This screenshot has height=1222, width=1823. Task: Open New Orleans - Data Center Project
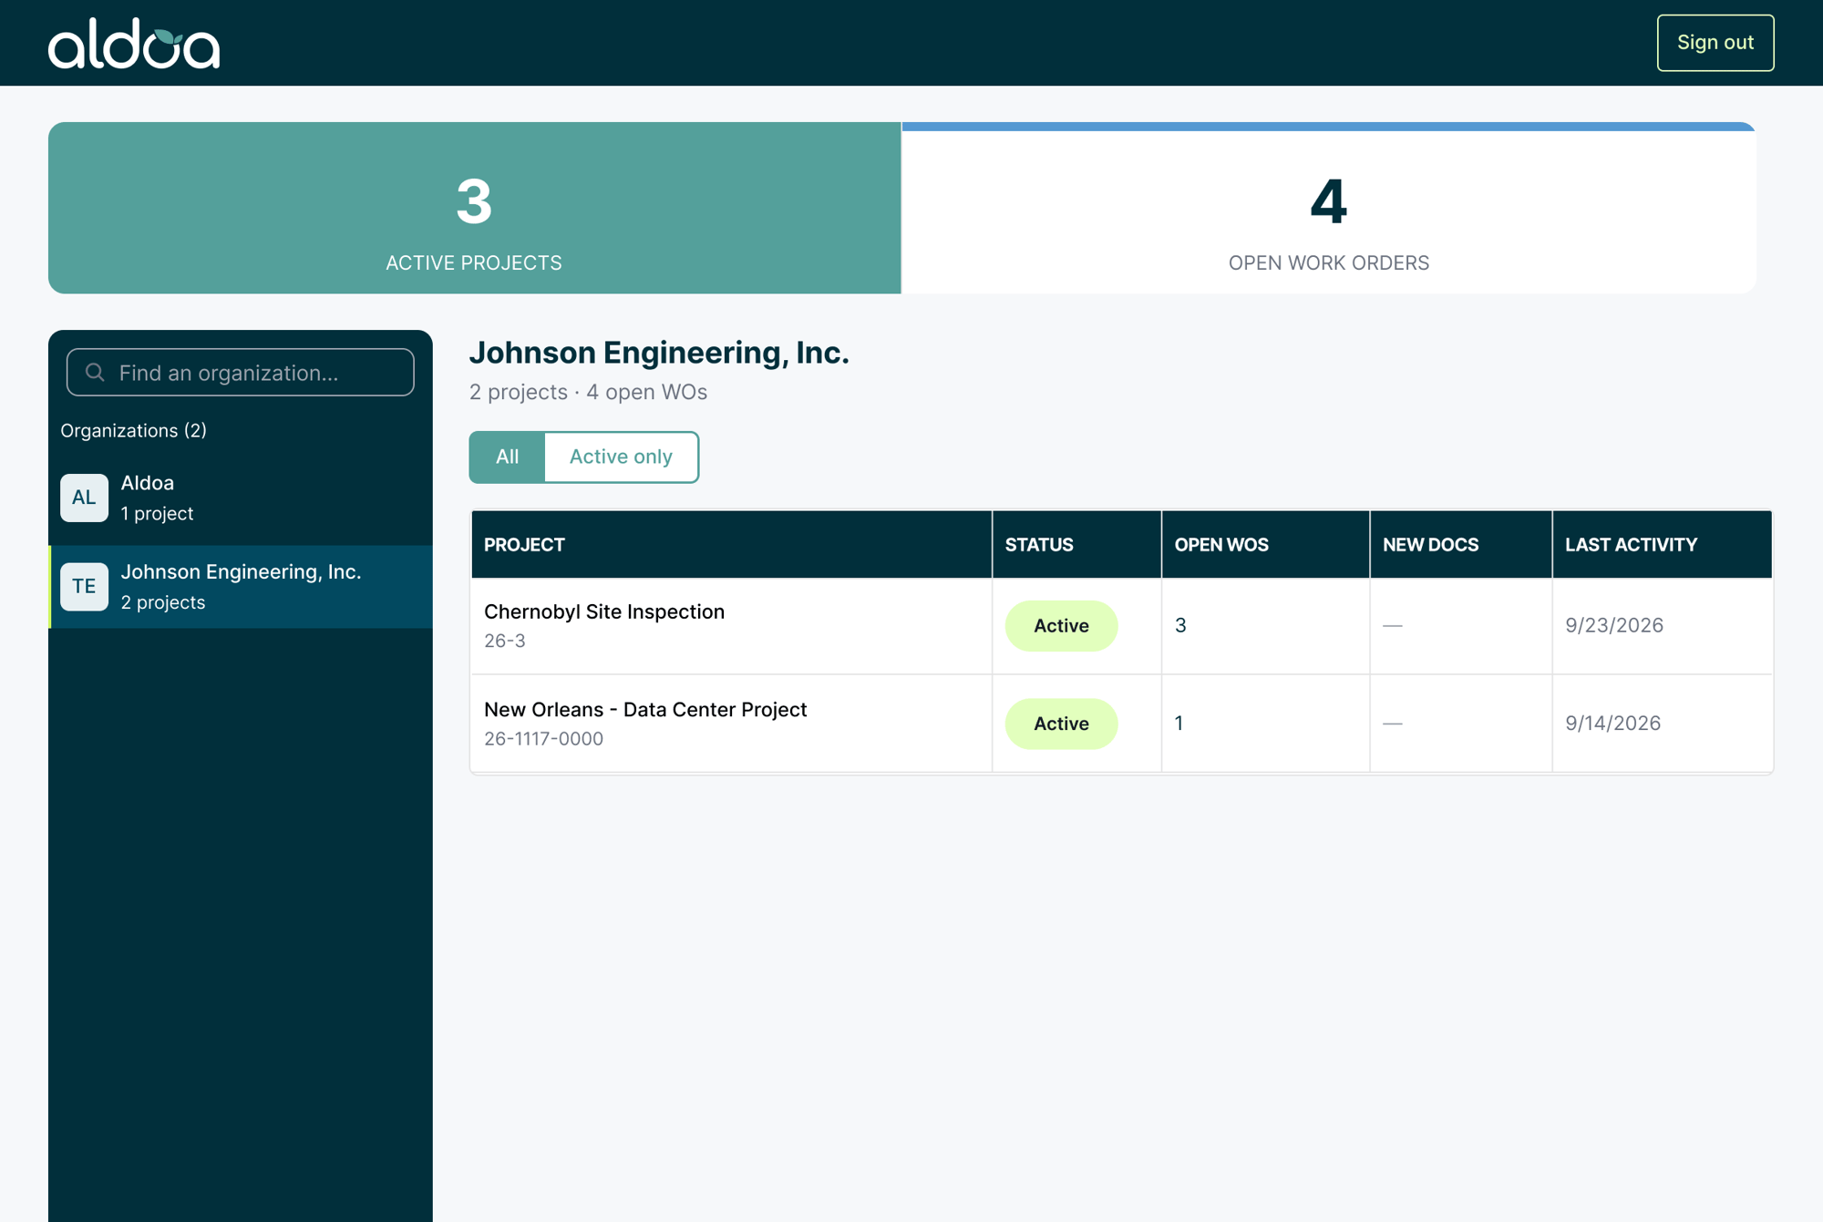645,709
